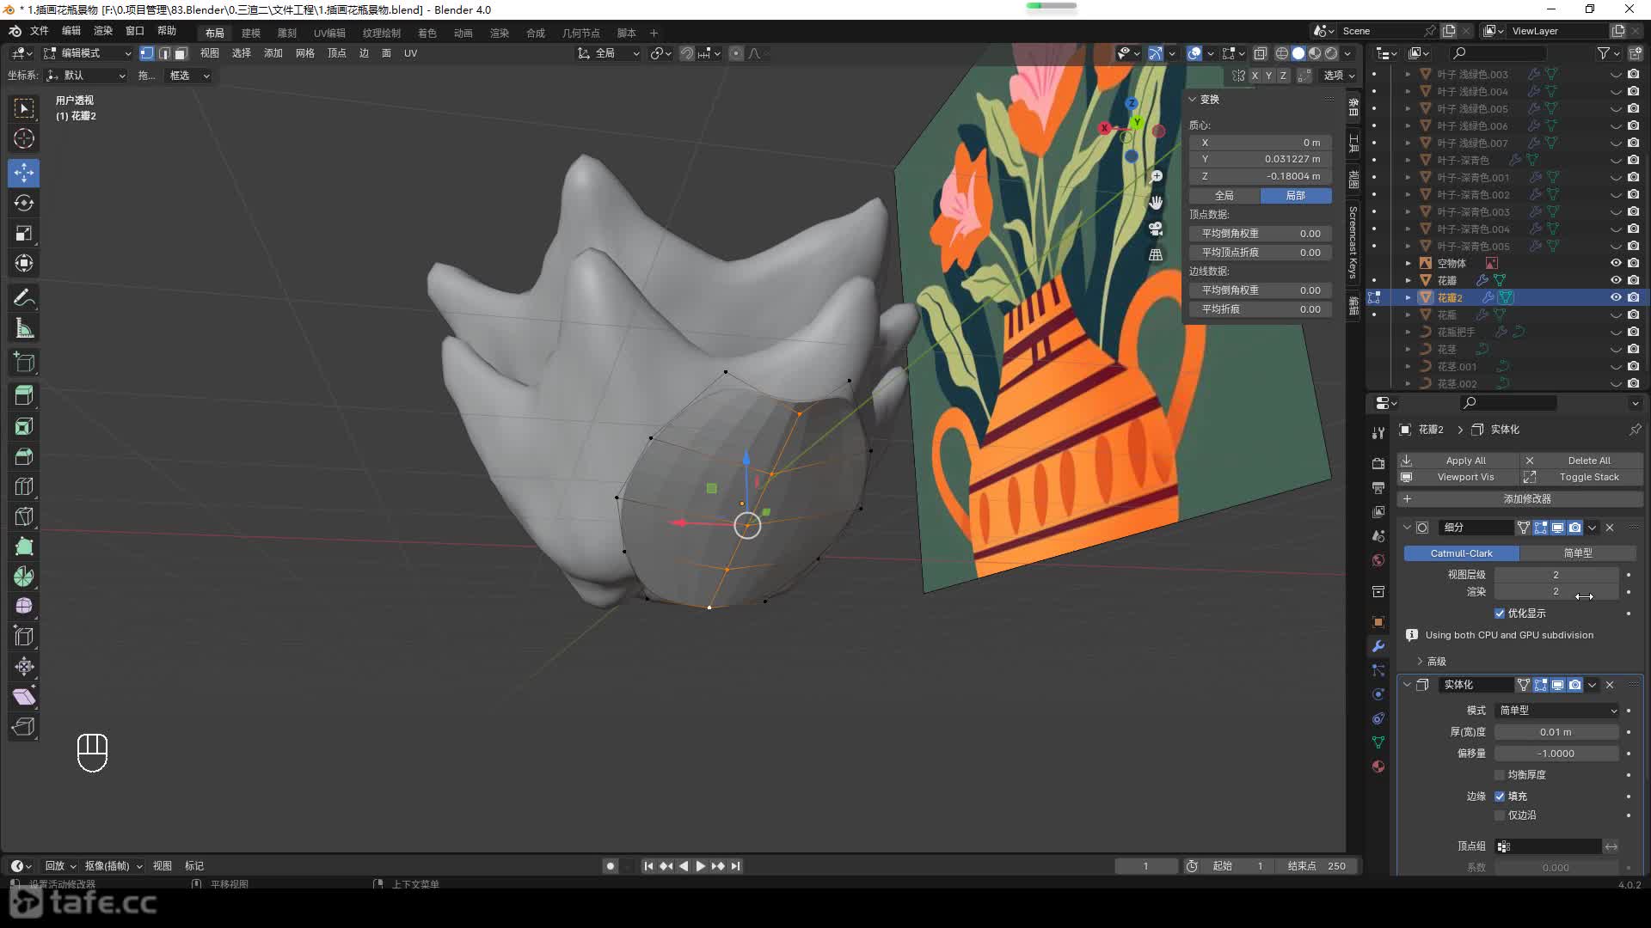
Task: Collapse the 细分 modifier panel
Action: coord(1407,528)
